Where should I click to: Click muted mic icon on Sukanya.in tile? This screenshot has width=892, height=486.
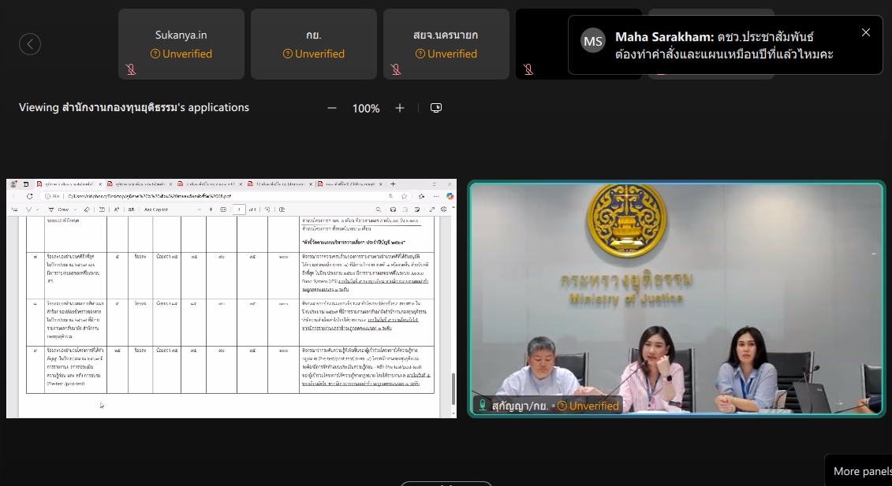[x=131, y=69]
